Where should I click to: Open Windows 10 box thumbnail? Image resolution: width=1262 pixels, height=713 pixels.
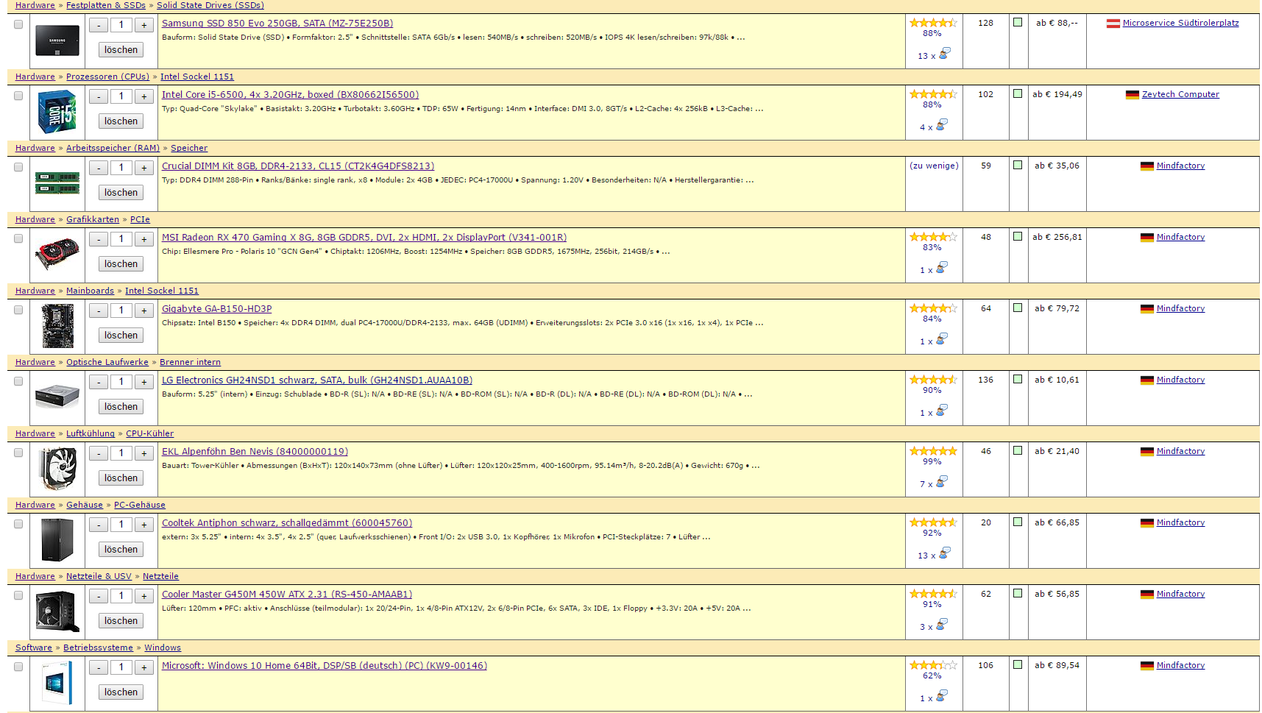pos(57,683)
